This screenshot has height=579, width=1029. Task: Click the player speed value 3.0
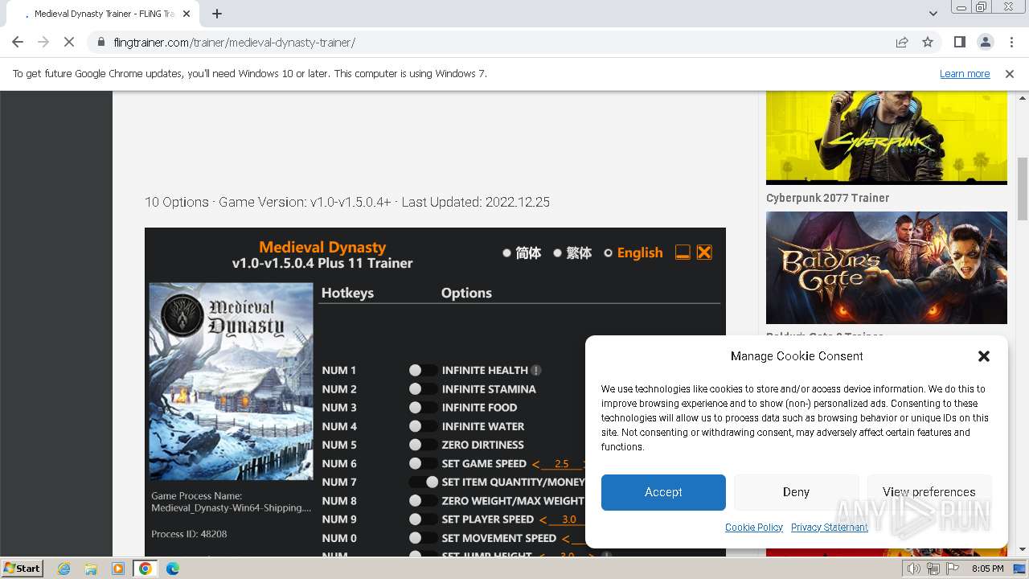click(569, 519)
